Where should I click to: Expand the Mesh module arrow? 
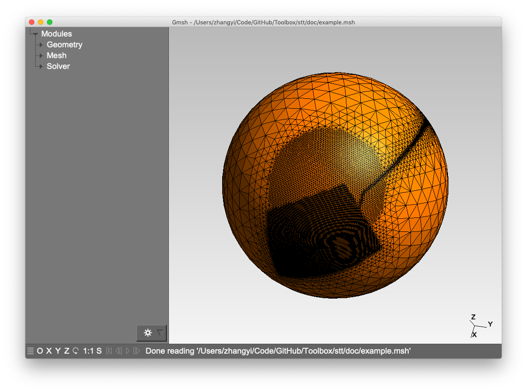click(41, 55)
